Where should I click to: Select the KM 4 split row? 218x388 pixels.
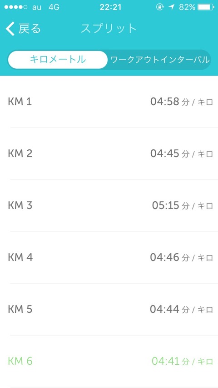tap(109, 257)
